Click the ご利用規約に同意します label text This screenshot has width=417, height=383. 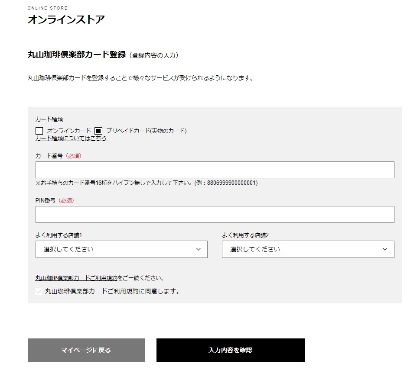[112, 291]
